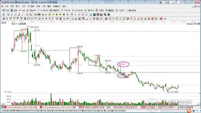Image resolution: width=201 pixels, height=113 pixels.
Task: Select the 六角形 hexagon tool
Action: [120, 11]
